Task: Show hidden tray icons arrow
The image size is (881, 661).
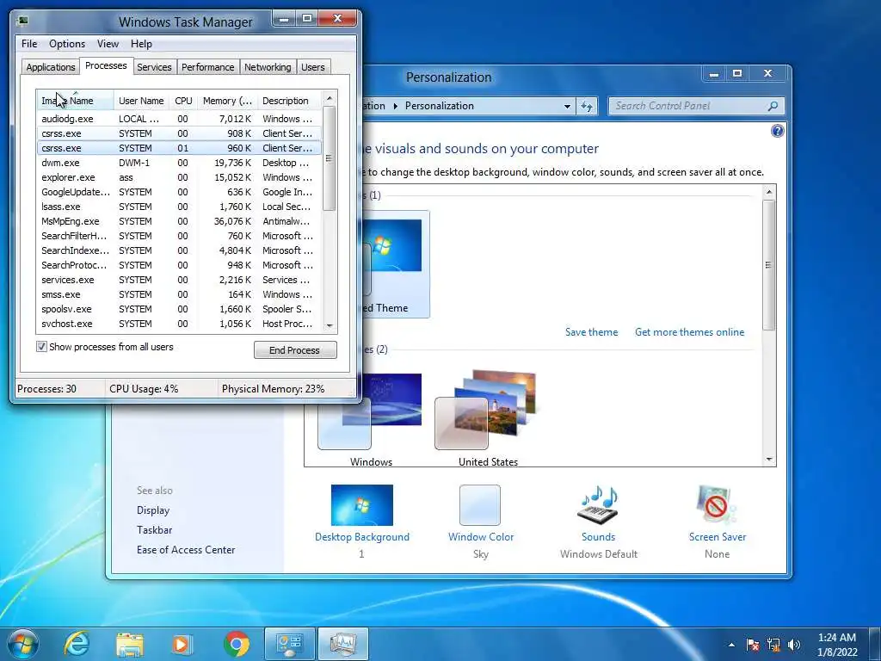Action: pos(731,645)
